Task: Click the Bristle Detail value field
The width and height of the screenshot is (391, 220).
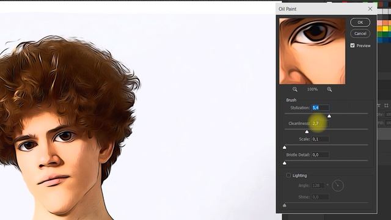Action: [320, 155]
